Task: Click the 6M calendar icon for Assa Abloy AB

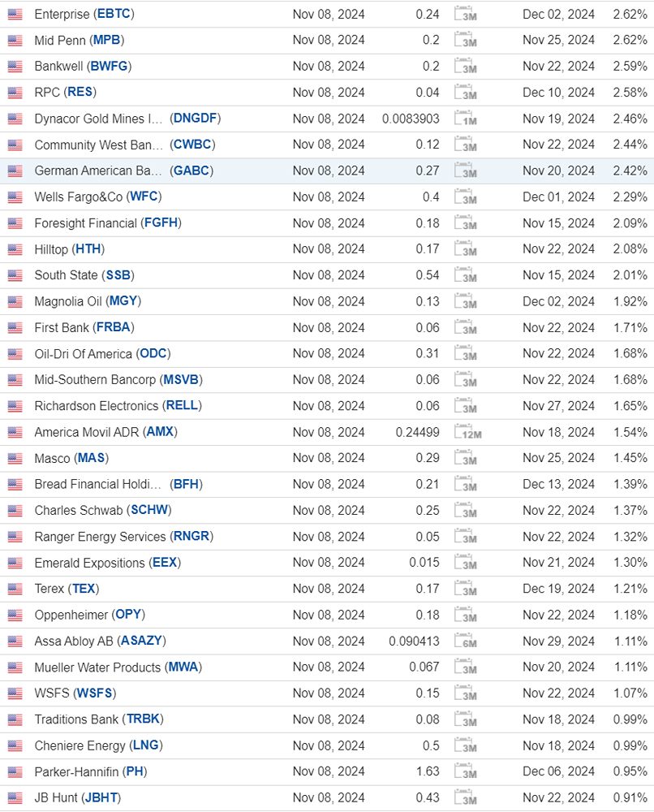Action: (466, 641)
